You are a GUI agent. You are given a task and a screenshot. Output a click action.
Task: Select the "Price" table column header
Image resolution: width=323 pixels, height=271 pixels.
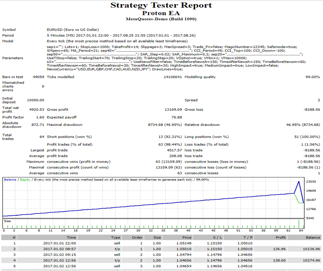[x=187, y=238]
